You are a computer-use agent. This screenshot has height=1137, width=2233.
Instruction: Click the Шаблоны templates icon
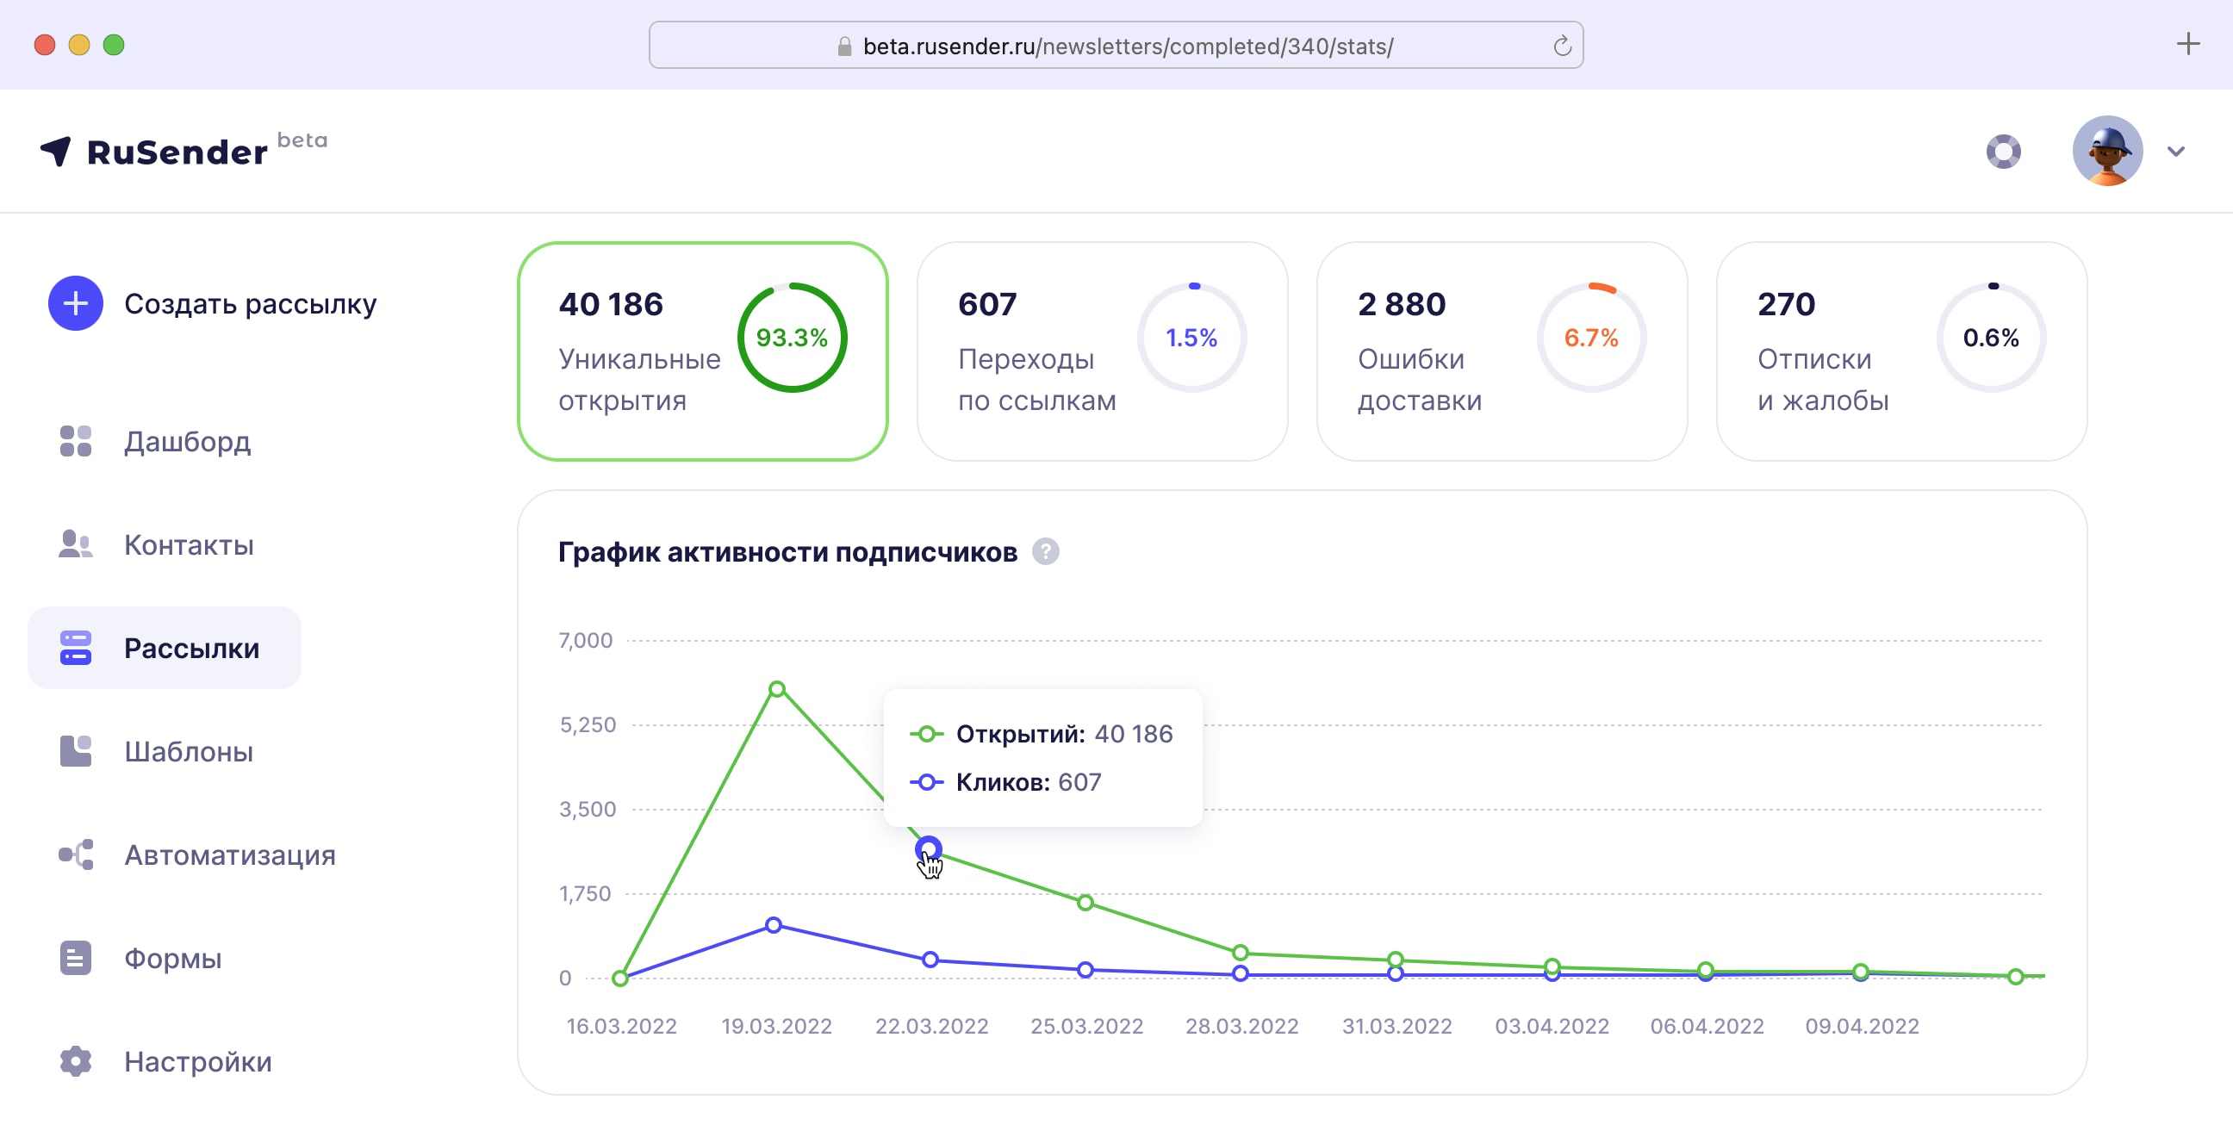click(76, 750)
